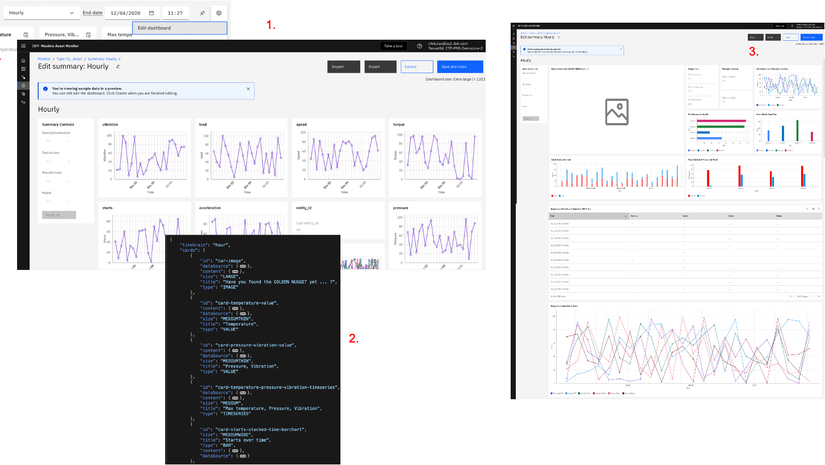The image size is (825, 465).
Task: Follow the Type: CL_Asset breadcrumb link
Action: pyautogui.click(x=69, y=59)
